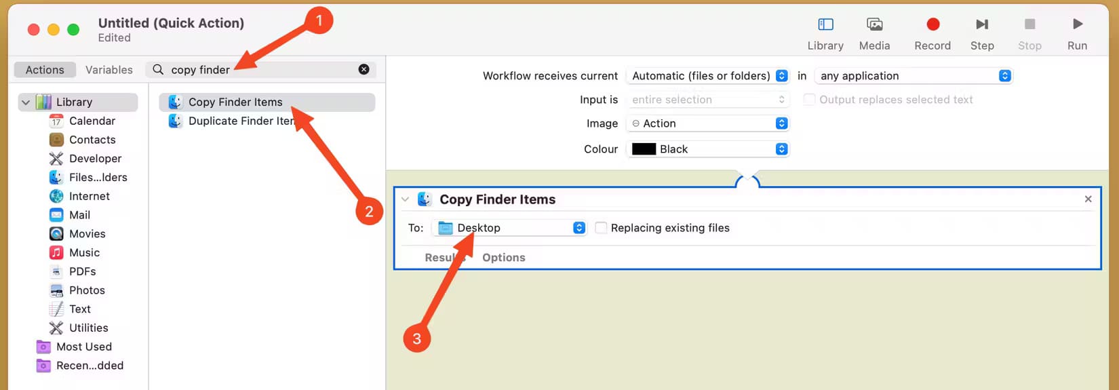This screenshot has width=1119, height=390.
Task: Remove the Copy Finder Items action
Action: pos(1088,199)
